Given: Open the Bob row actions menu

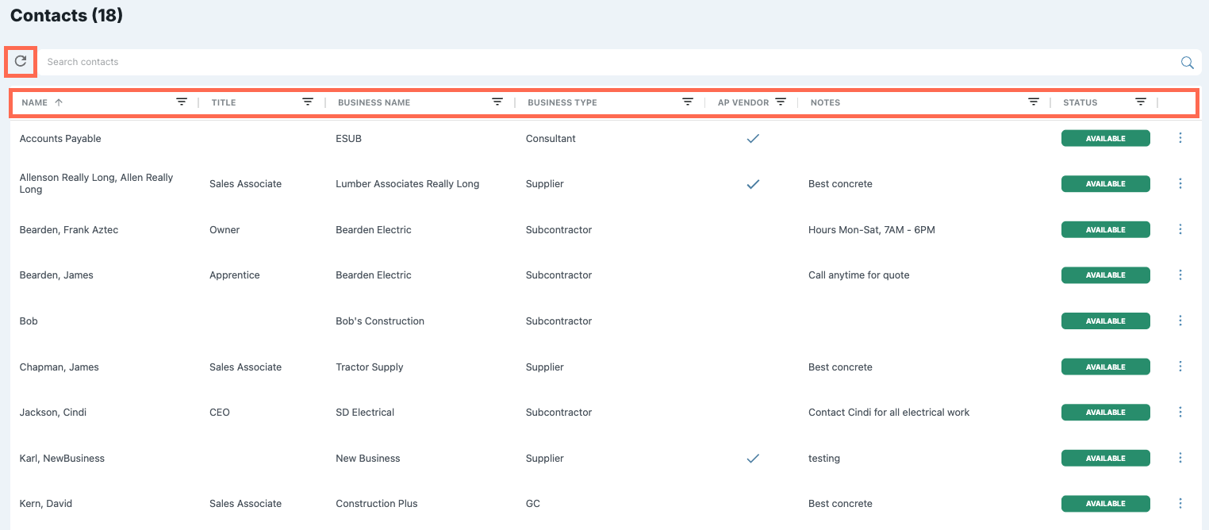Looking at the screenshot, I should pos(1180,321).
